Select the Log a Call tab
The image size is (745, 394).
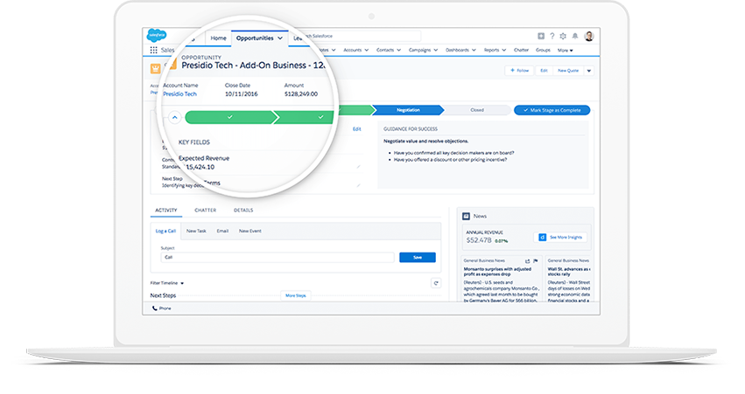pyautogui.click(x=165, y=231)
